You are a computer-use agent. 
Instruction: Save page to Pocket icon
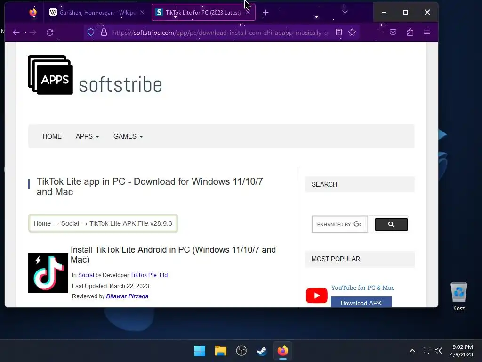393,33
